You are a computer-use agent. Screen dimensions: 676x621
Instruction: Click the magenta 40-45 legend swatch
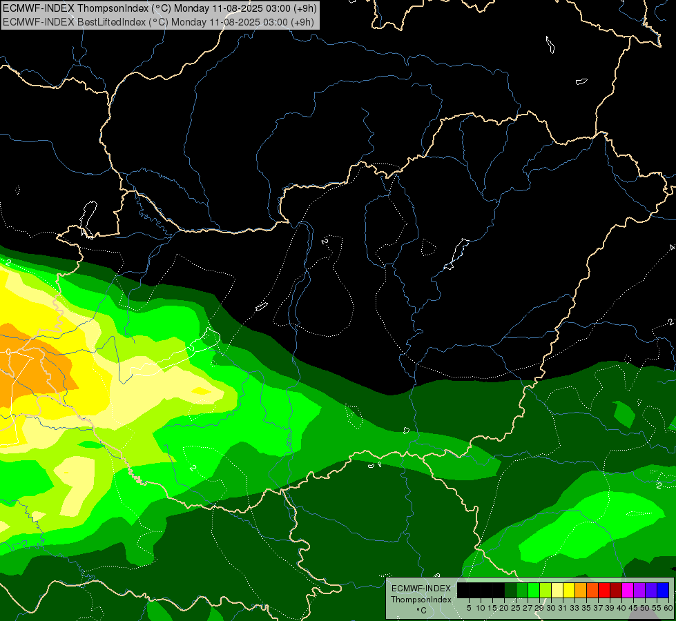pos(628,590)
